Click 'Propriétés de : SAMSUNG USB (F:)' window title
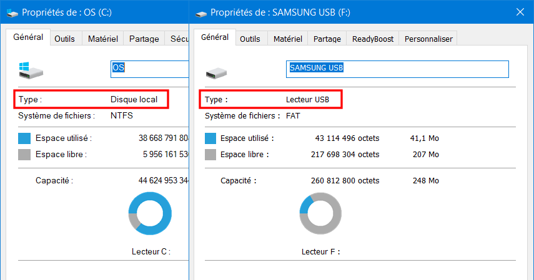The width and height of the screenshot is (534, 280). pos(280,12)
